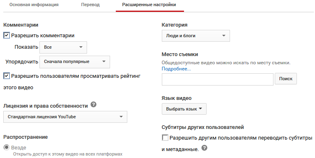315x158 pixels.
Task: Click the Субтитры других пользователей heading
Action: coord(203,127)
